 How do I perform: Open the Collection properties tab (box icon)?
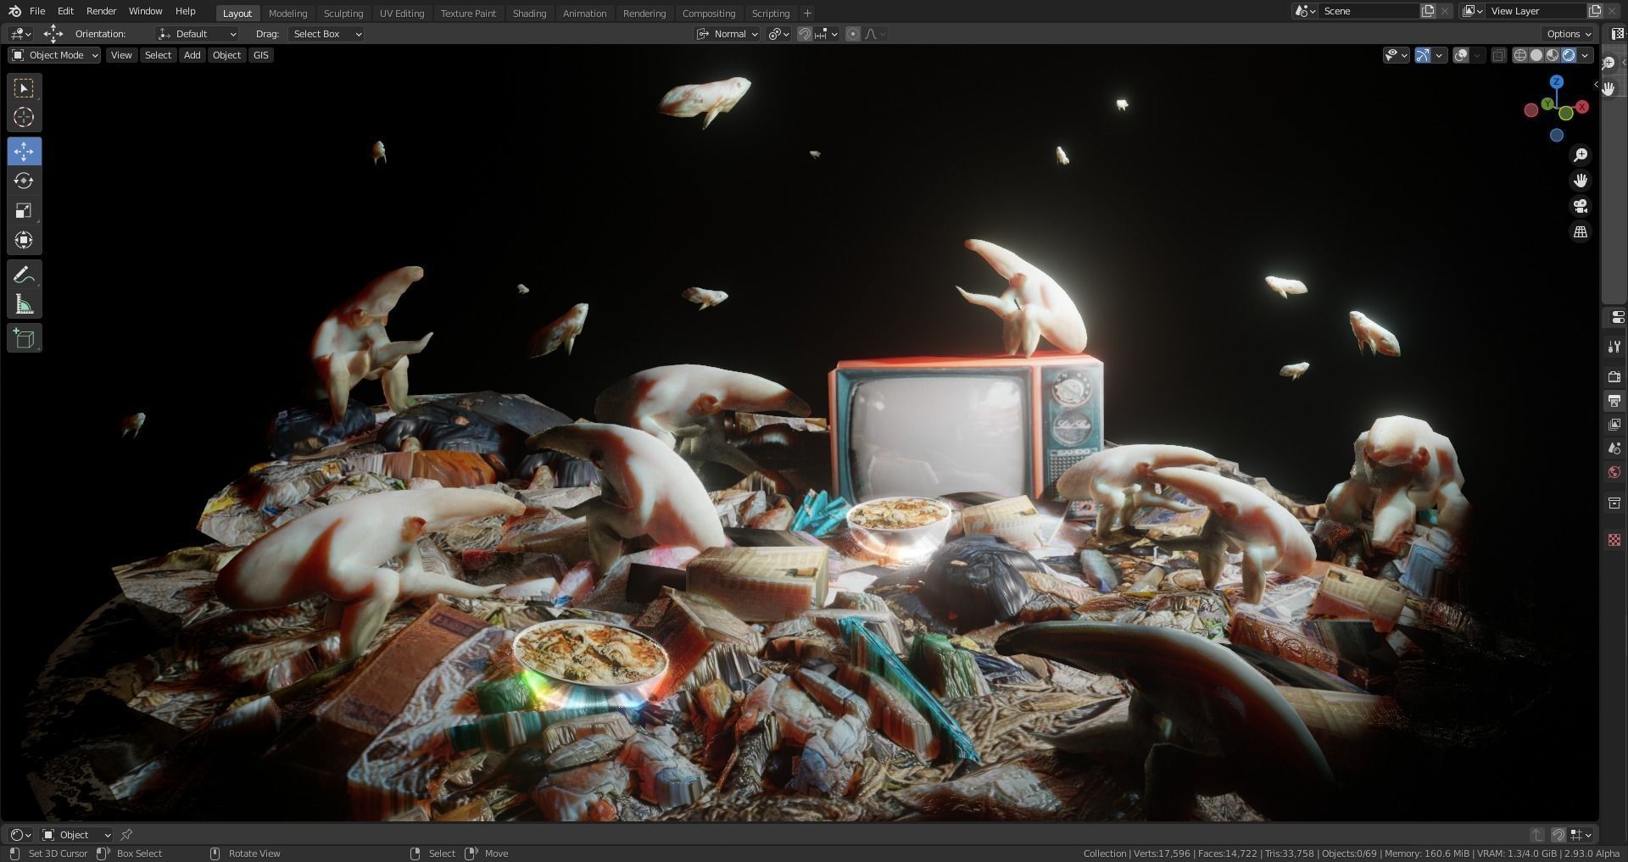(1614, 503)
